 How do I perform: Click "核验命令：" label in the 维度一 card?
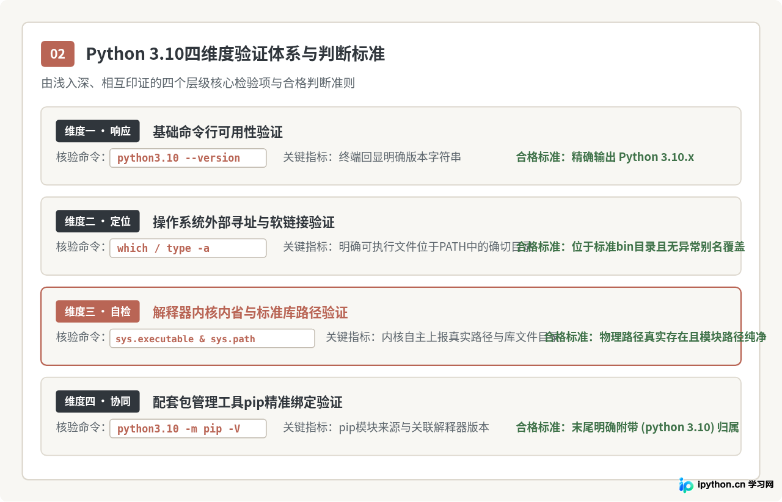(81, 157)
